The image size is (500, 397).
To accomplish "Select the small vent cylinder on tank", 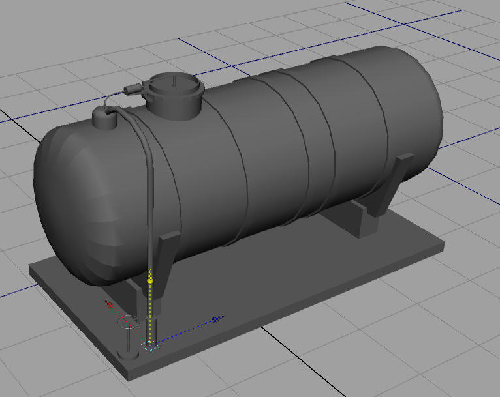I will point(104,118).
